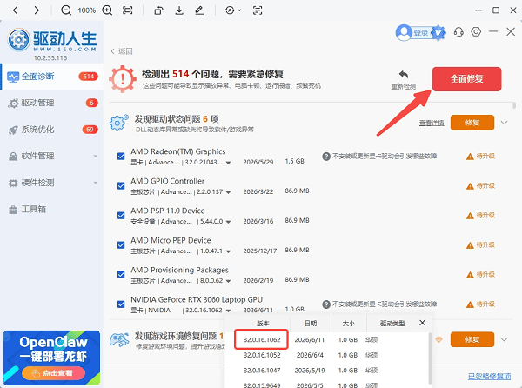Screen dimensions: 522x388
Task: Click 修复 button for driver status issues
Action: (472, 123)
